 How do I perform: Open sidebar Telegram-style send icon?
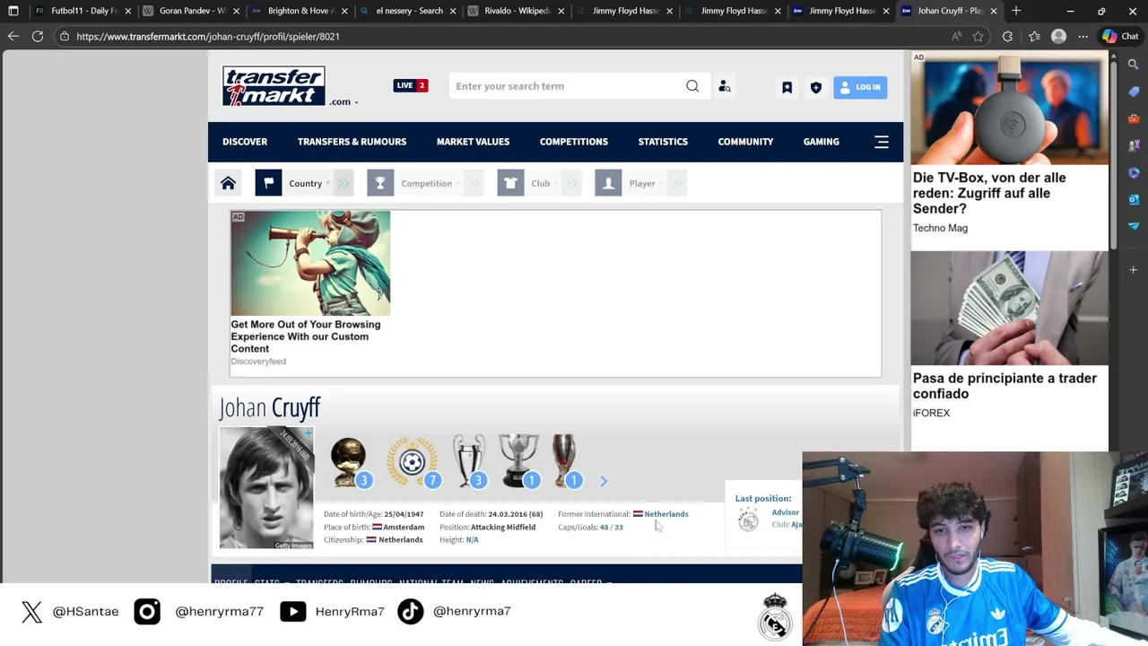[1134, 226]
